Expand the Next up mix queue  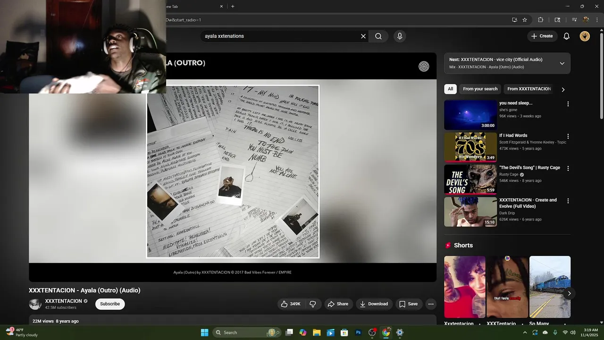[x=562, y=63]
